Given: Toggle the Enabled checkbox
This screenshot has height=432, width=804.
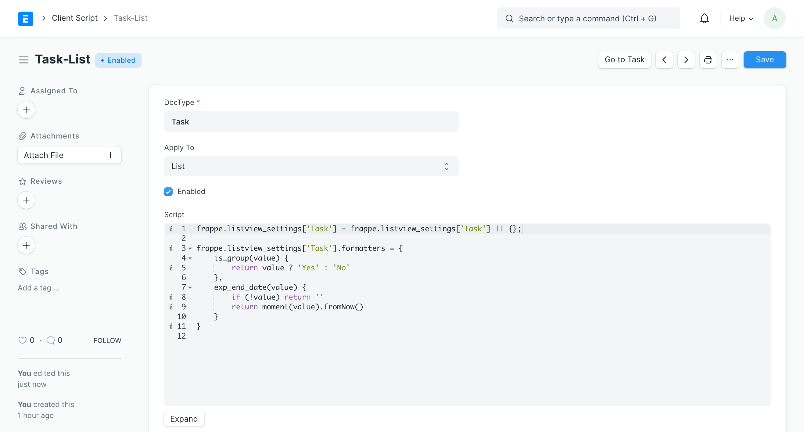Looking at the screenshot, I should coord(169,192).
